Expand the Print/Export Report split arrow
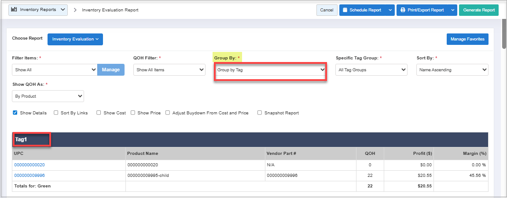The width and height of the screenshot is (507, 198). 453,10
